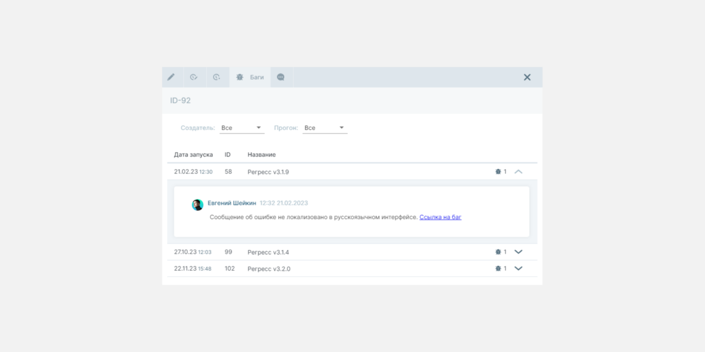Close the ID-92 panel

point(527,77)
